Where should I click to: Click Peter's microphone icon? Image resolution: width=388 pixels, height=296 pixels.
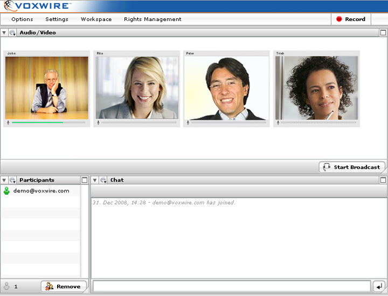(x=188, y=122)
